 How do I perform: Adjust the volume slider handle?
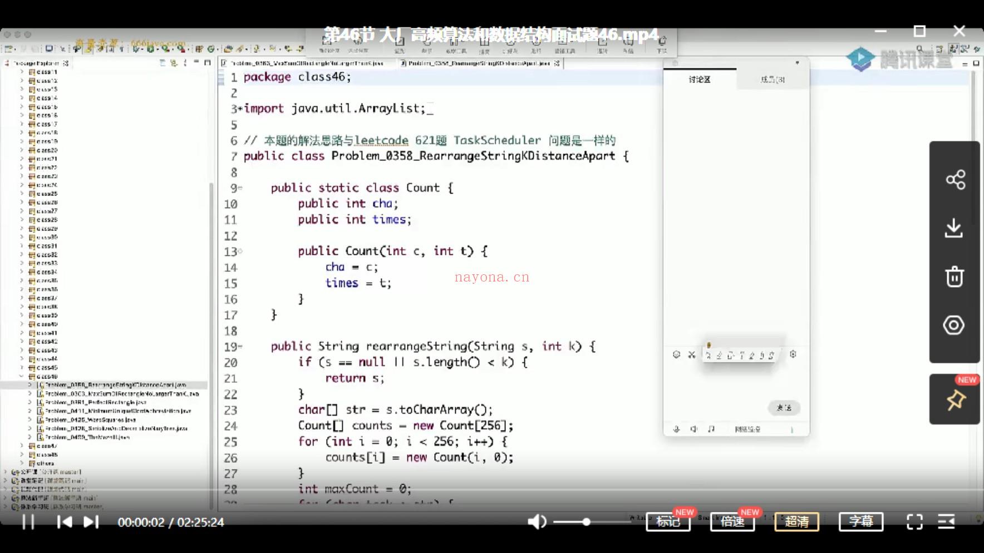pyautogui.click(x=586, y=522)
